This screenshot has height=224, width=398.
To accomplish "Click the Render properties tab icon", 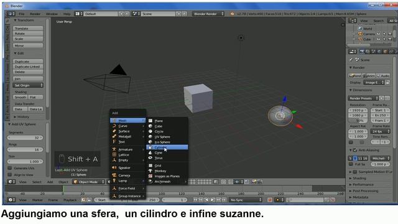I will click(x=362, y=52).
